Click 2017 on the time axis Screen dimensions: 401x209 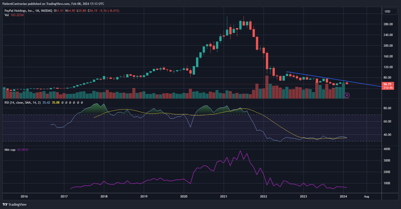pyautogui.click(x=64, y=196)
